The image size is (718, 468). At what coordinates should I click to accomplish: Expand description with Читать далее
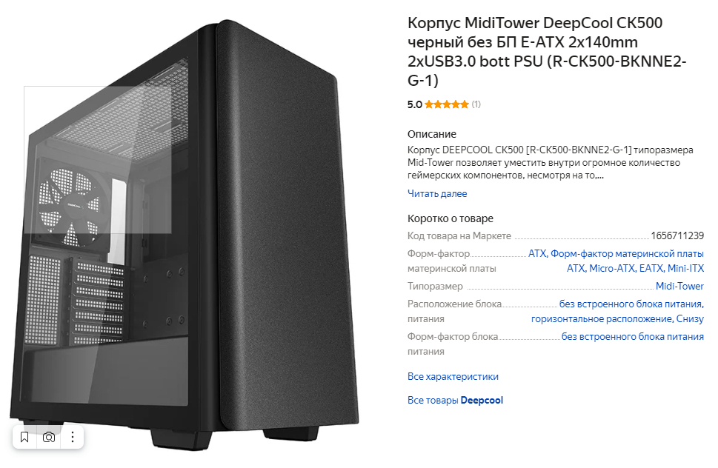click(437, 193)
